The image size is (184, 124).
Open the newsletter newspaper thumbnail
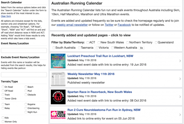[58, 79]
